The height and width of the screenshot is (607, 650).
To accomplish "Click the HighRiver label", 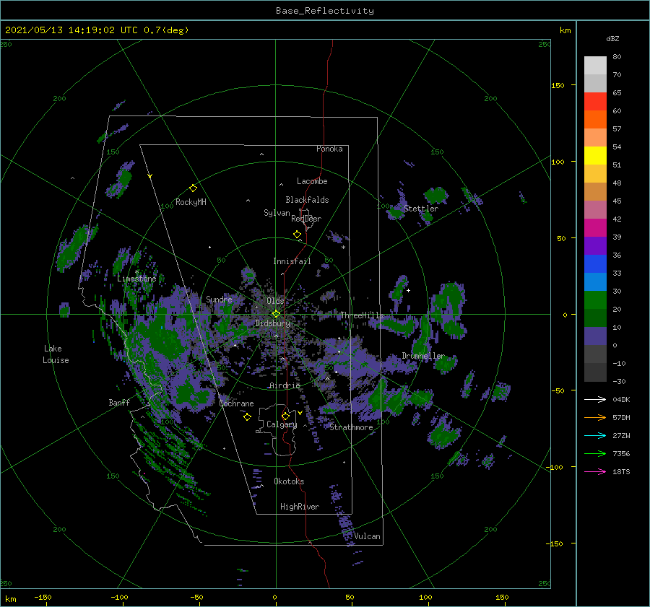I will [x=300, y=507].
